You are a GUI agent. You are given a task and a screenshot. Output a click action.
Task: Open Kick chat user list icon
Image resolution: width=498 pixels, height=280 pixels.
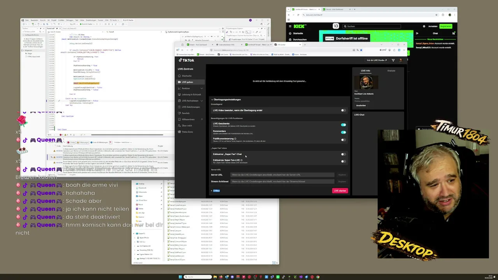(x=453, y=33)
